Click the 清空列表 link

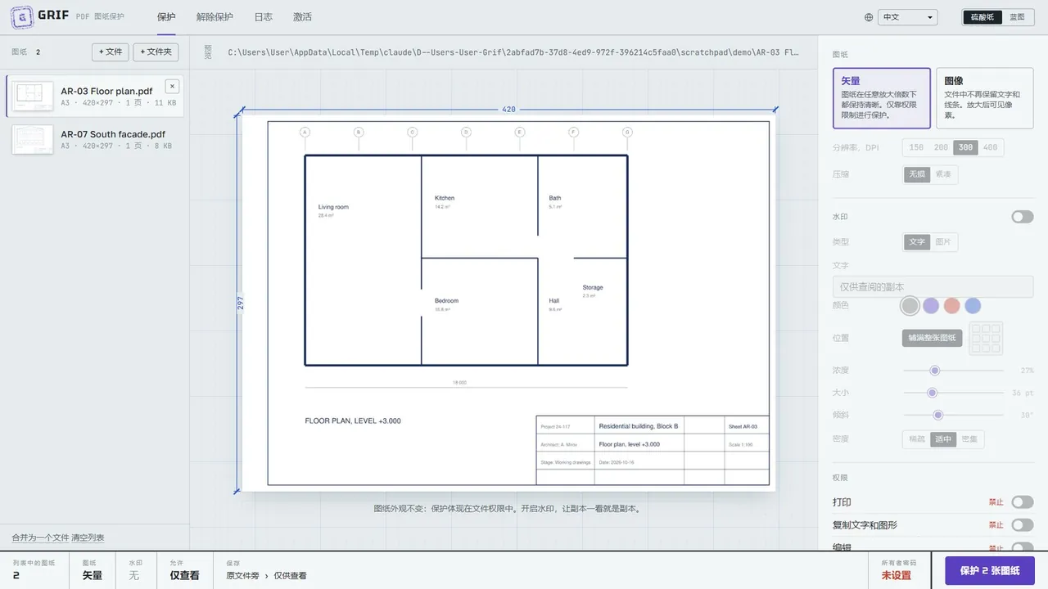click(x=88, y=537)
